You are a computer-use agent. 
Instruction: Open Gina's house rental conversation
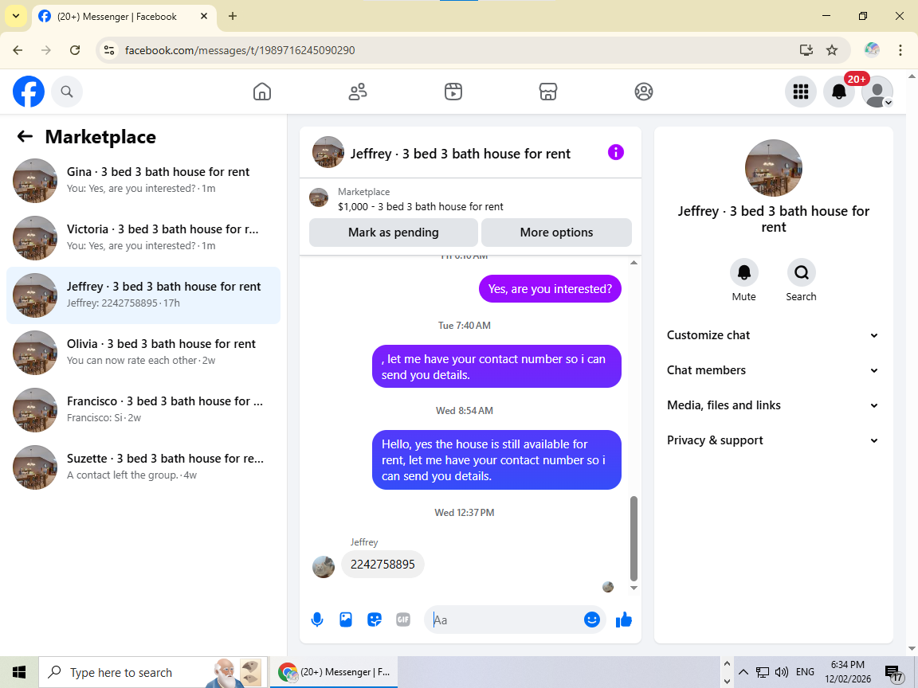(x=143, y=180)
